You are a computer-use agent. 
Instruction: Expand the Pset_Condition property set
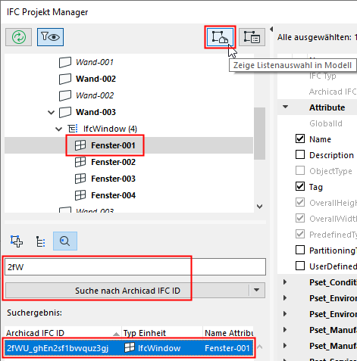[285, 282]
